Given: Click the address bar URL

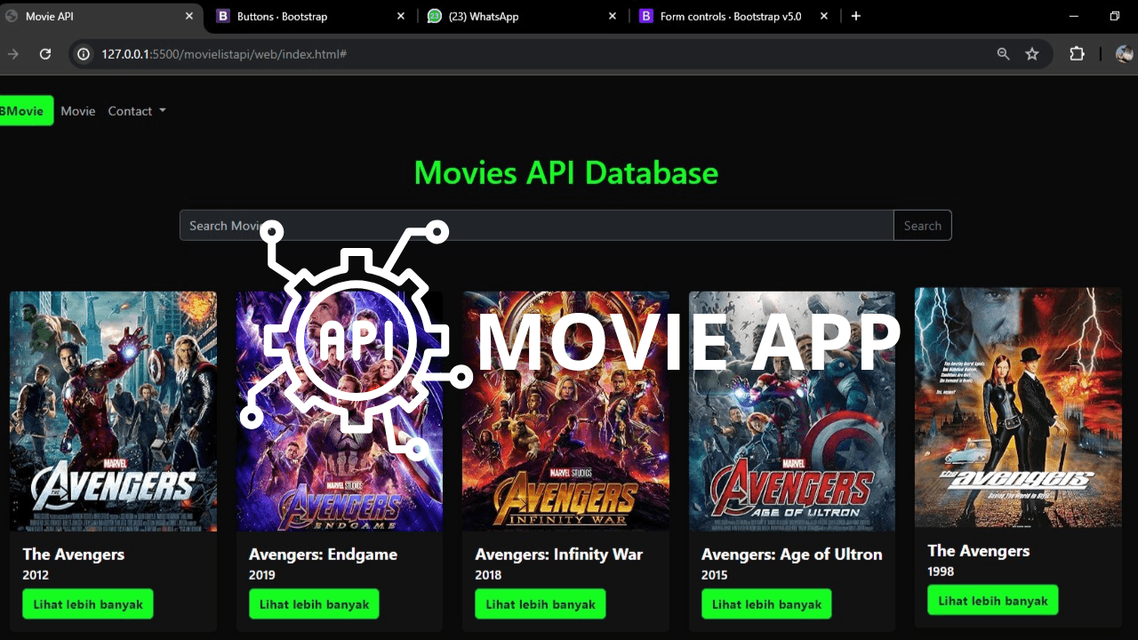Looking at the screenshot, I should 223,54.
